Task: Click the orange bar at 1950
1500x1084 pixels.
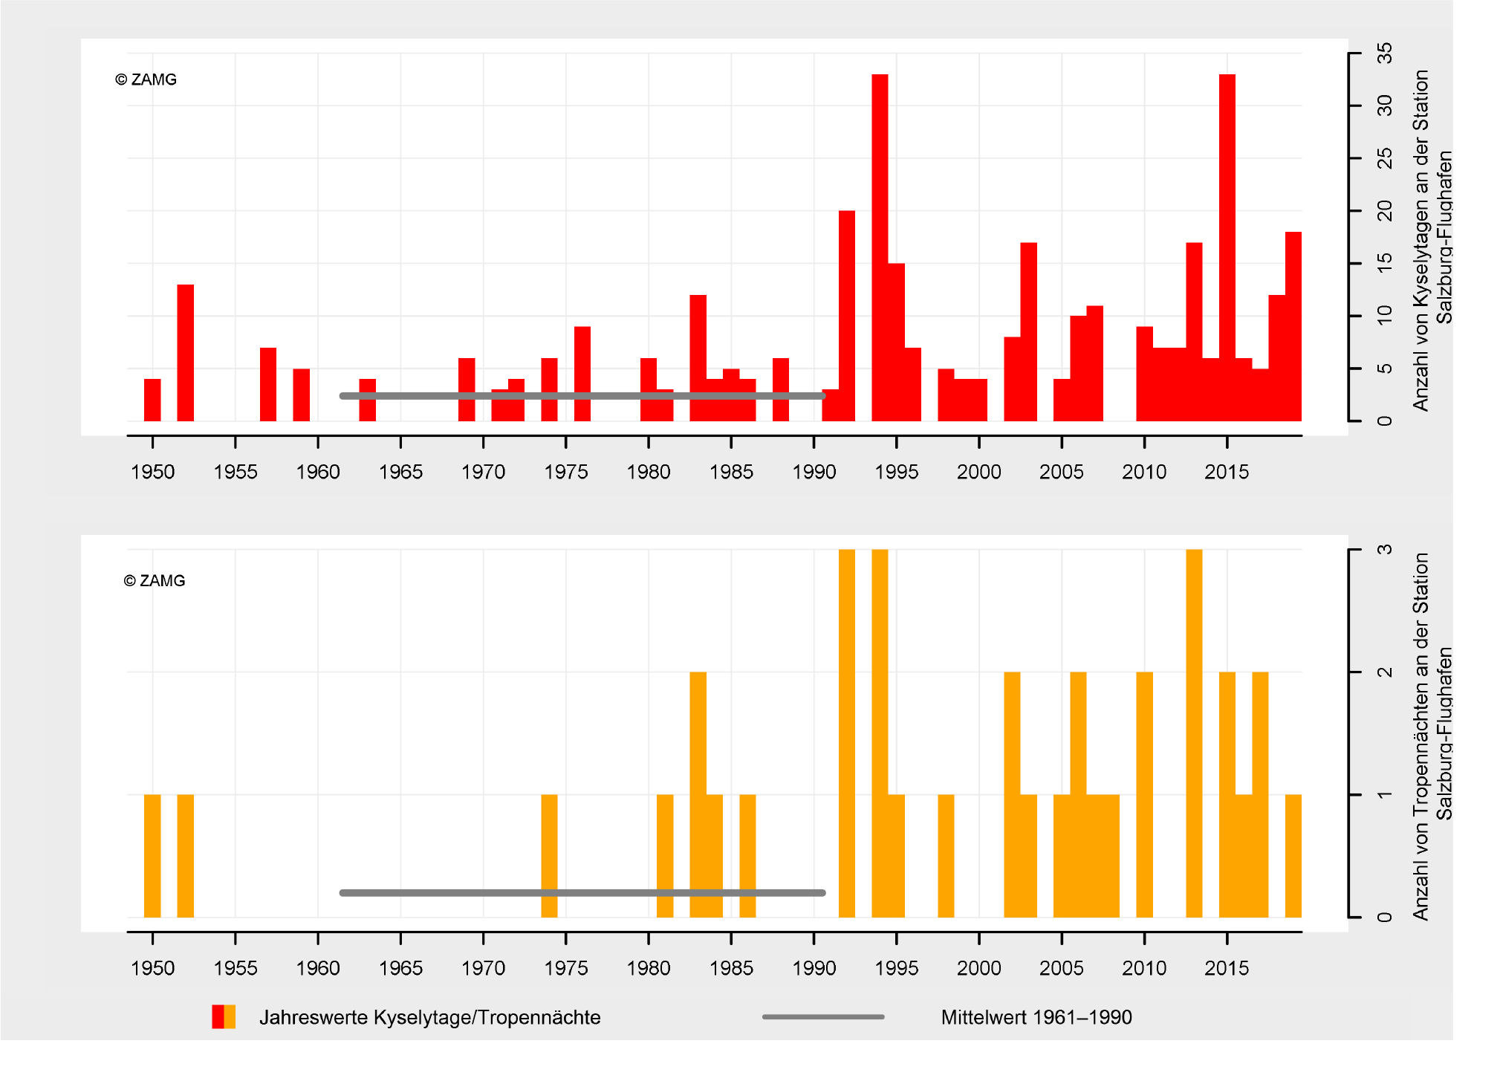Action: [152, 854]
